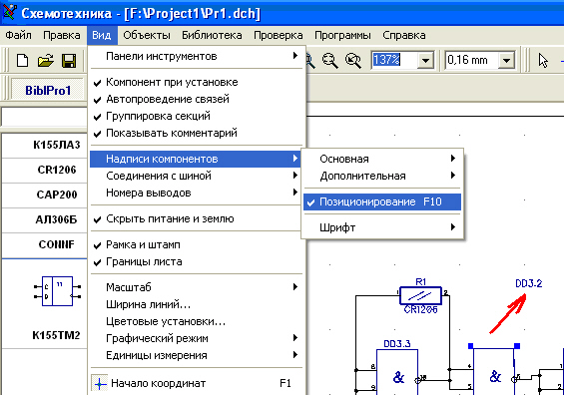This screenshot has height=395, width=564.
Task: Select the arrow pointer tool
Action: 543,61
